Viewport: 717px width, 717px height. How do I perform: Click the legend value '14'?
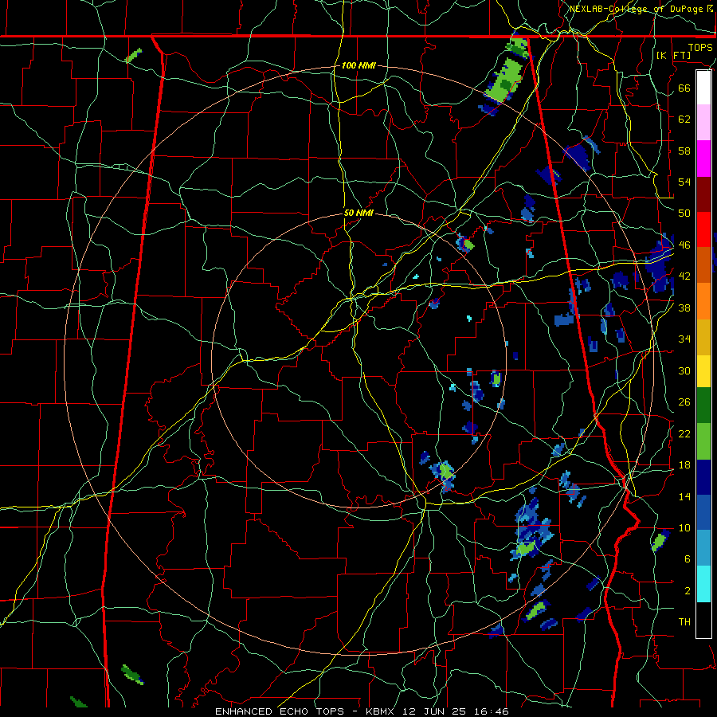pos(684,496)
